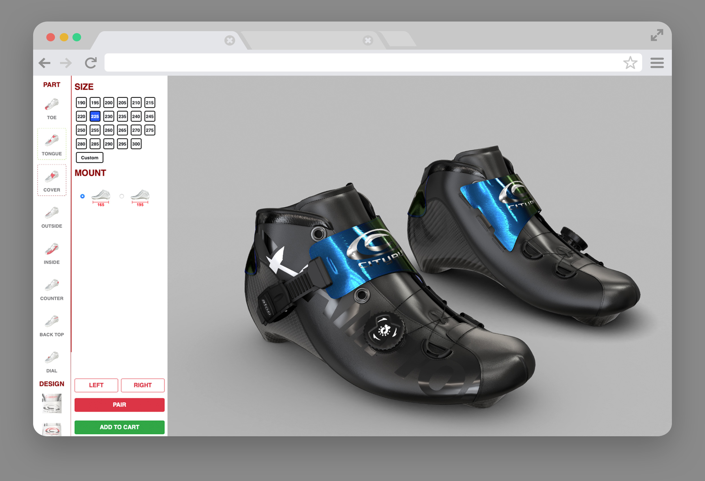
Task: Click the LEFT shoe design tab
Action: [97, 385]
